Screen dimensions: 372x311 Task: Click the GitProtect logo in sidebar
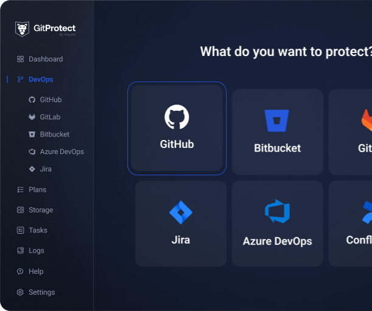[45, 29]
